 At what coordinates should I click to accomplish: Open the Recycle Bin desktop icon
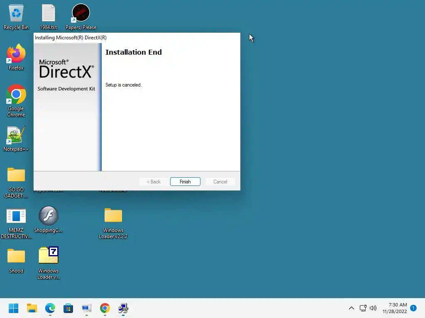point(16,17)
